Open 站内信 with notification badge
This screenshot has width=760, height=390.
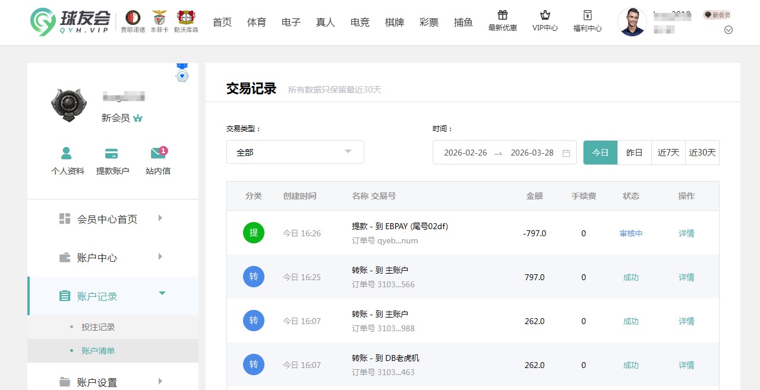pyautogui.click(x=157, y=160)
